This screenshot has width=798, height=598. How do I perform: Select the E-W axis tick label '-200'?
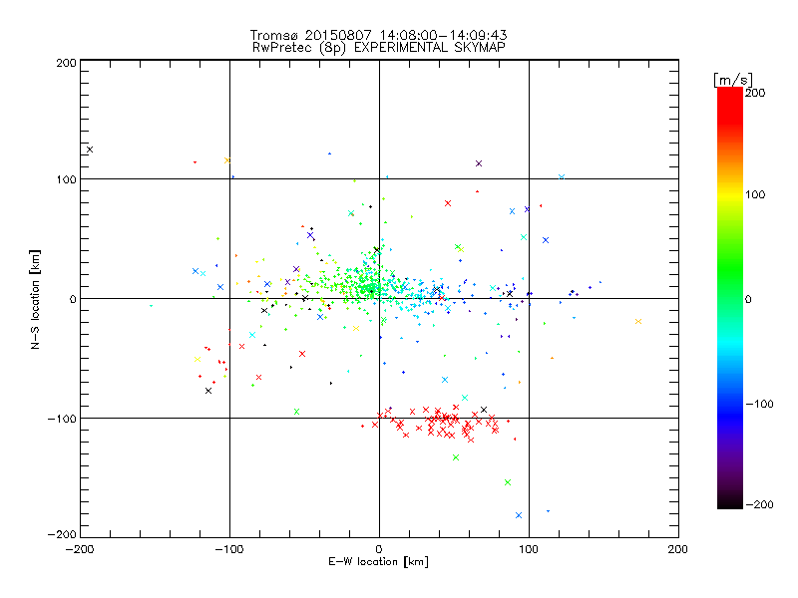80,550
